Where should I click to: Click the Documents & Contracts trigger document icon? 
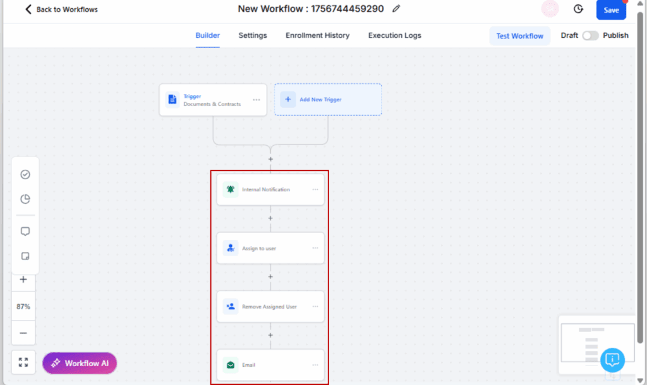(172, 99)
